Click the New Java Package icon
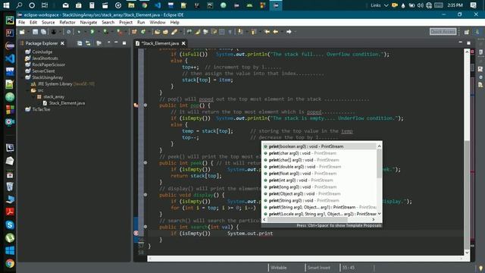Screen dimensions: 485x273 (x=134, y=32)
